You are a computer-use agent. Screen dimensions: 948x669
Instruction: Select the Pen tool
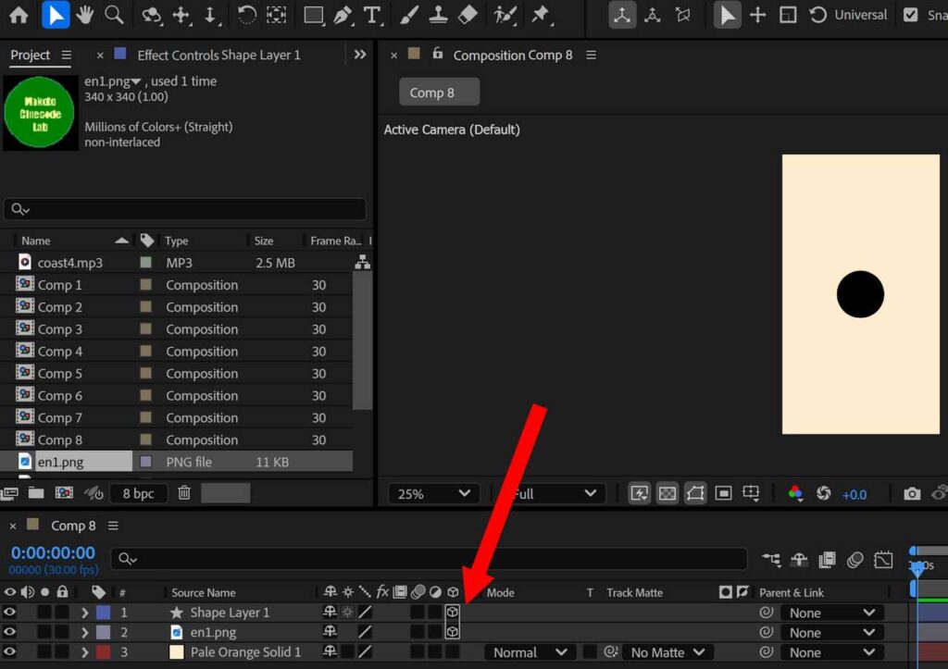(343, 15)
